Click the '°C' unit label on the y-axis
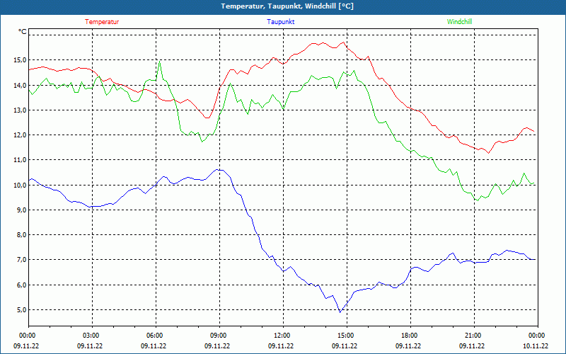Viewport: 566px width, 354px height. [22, 32]
